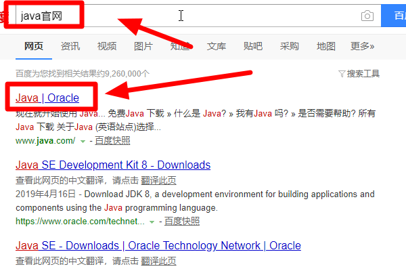Viewport: 406px width, 271px height.
Task: Open Java SE Development Kit 8 - Downloads
Action: (x=112, y=165)
